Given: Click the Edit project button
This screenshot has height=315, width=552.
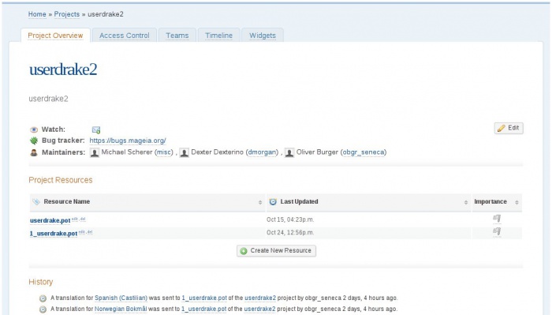Looking at the screenshot, I should pos(509,128).
